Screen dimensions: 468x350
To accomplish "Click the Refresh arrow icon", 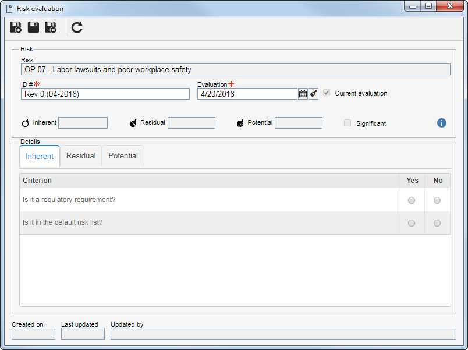I will coord(77,27).
